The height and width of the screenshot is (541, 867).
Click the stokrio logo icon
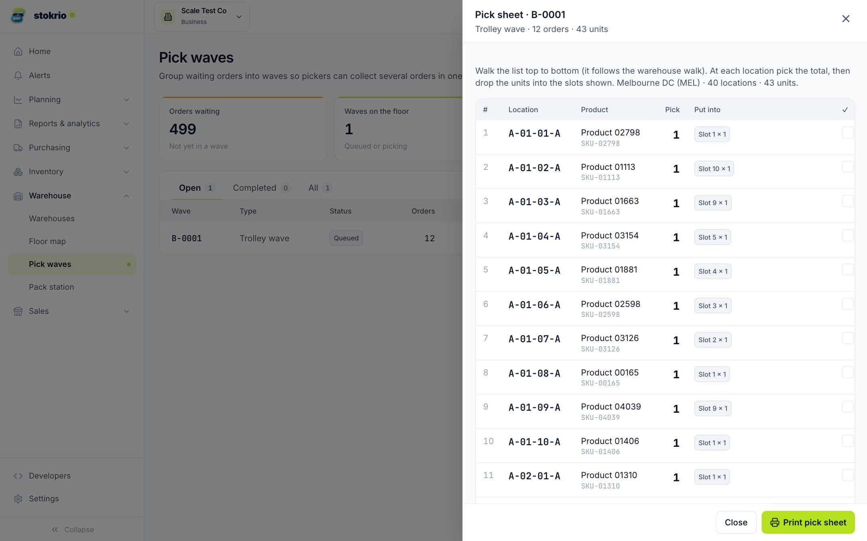[x=18, y=16]
